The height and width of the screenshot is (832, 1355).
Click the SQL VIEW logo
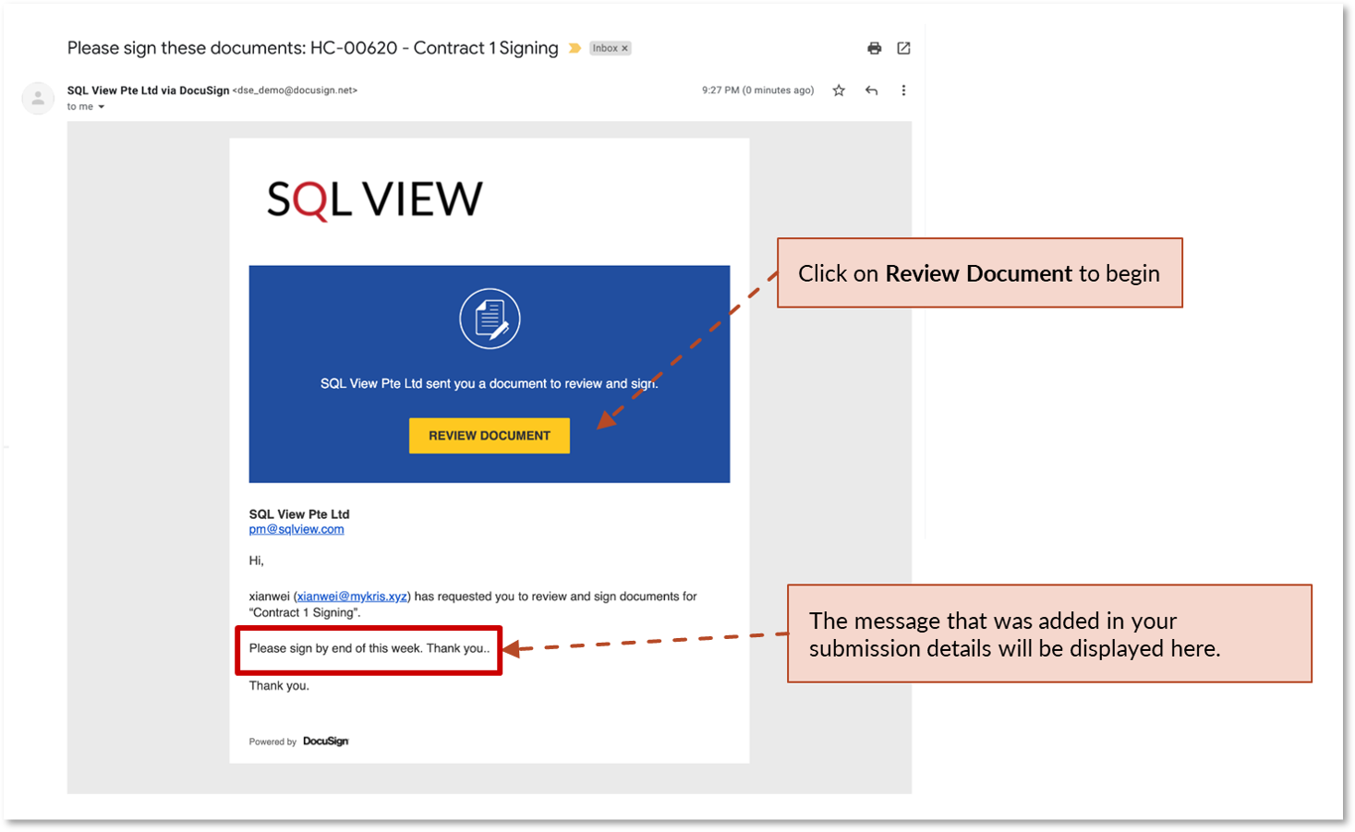tap(375, 199)
